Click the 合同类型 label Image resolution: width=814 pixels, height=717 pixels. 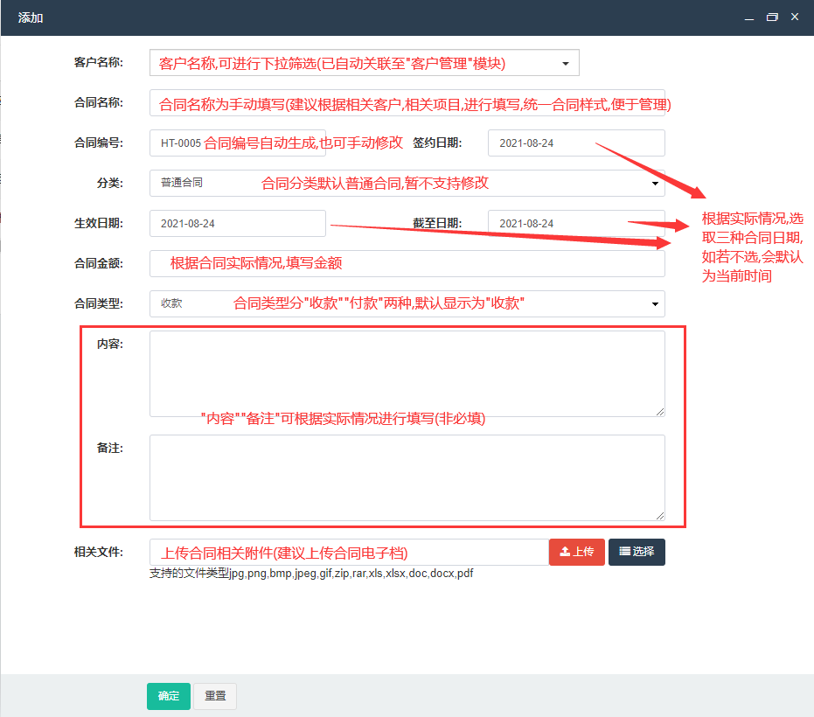point(99,303)
